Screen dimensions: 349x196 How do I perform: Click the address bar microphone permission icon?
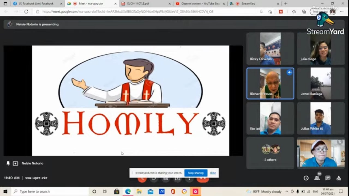[x=261, y=11]
